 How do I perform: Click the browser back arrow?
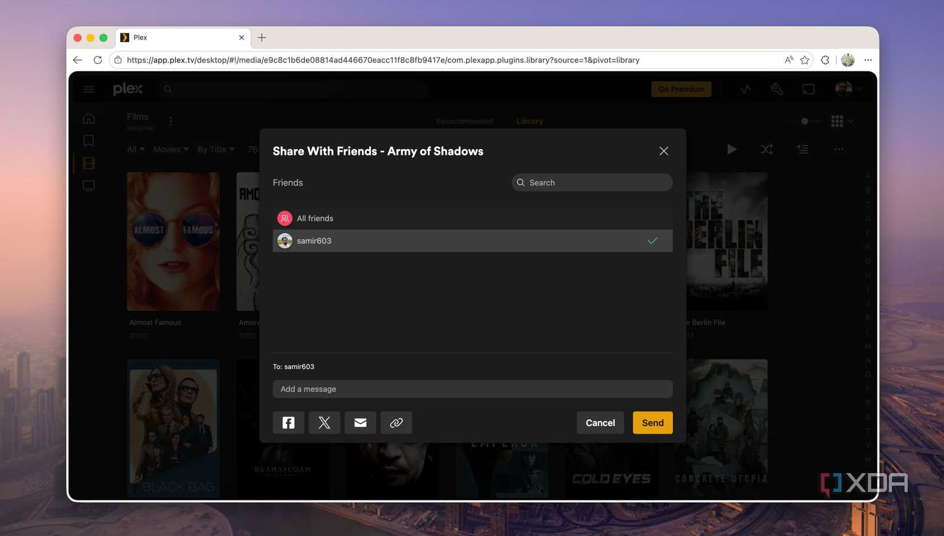point(77,60)
